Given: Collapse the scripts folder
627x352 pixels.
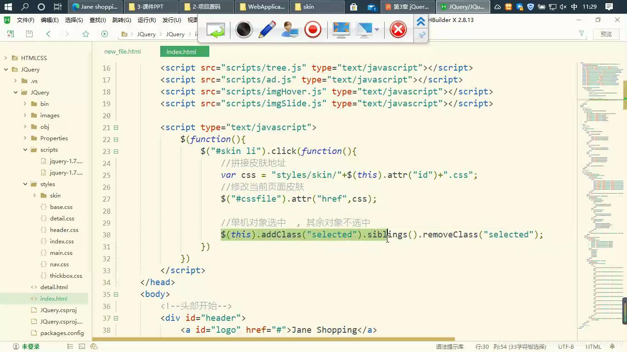Looking at the screenshot, I should click(25, 150).
